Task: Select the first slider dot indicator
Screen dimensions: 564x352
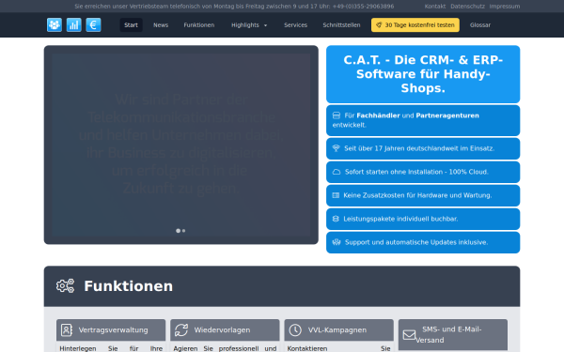Action: coord(178,231)
